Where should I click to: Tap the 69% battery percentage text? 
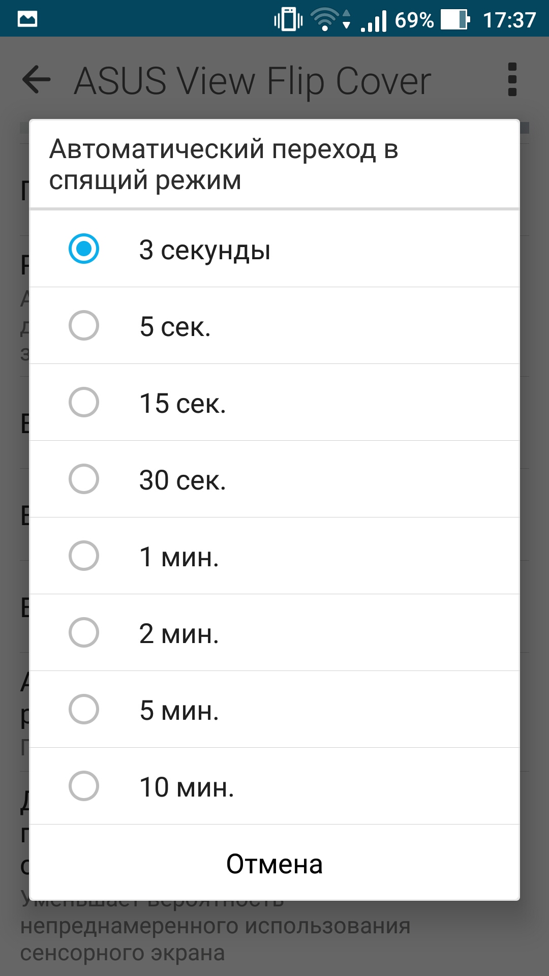(x=414, y=20)
